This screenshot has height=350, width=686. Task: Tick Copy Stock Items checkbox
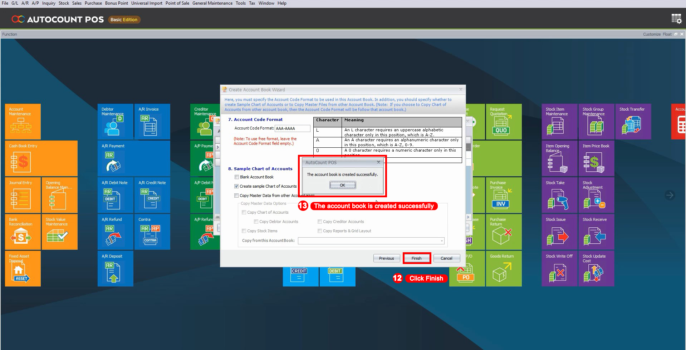(x=244, y=231)
